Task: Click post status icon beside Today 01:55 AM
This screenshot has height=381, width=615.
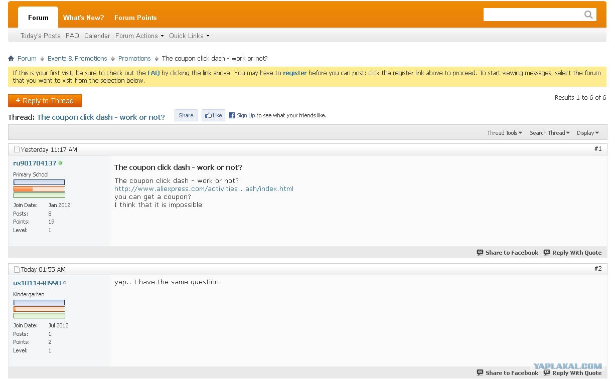Action: click(x=17, y=270)
